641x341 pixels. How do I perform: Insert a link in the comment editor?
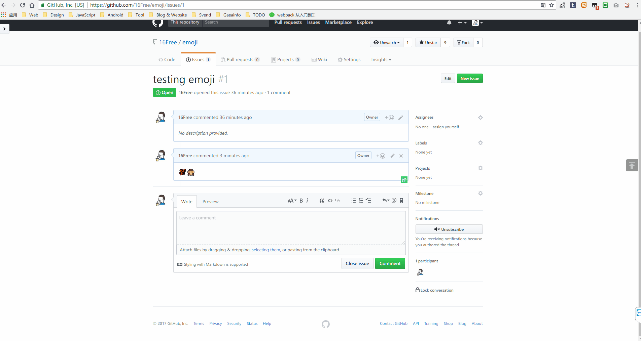338,201
